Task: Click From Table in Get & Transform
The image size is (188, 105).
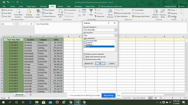Action: tap(47, 13)
